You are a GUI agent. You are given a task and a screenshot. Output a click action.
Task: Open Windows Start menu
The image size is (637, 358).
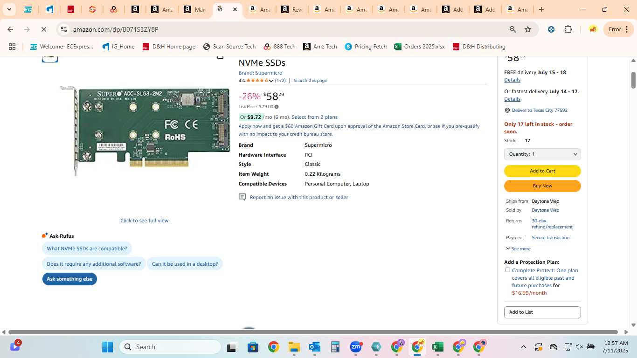(x=107, y=347)
